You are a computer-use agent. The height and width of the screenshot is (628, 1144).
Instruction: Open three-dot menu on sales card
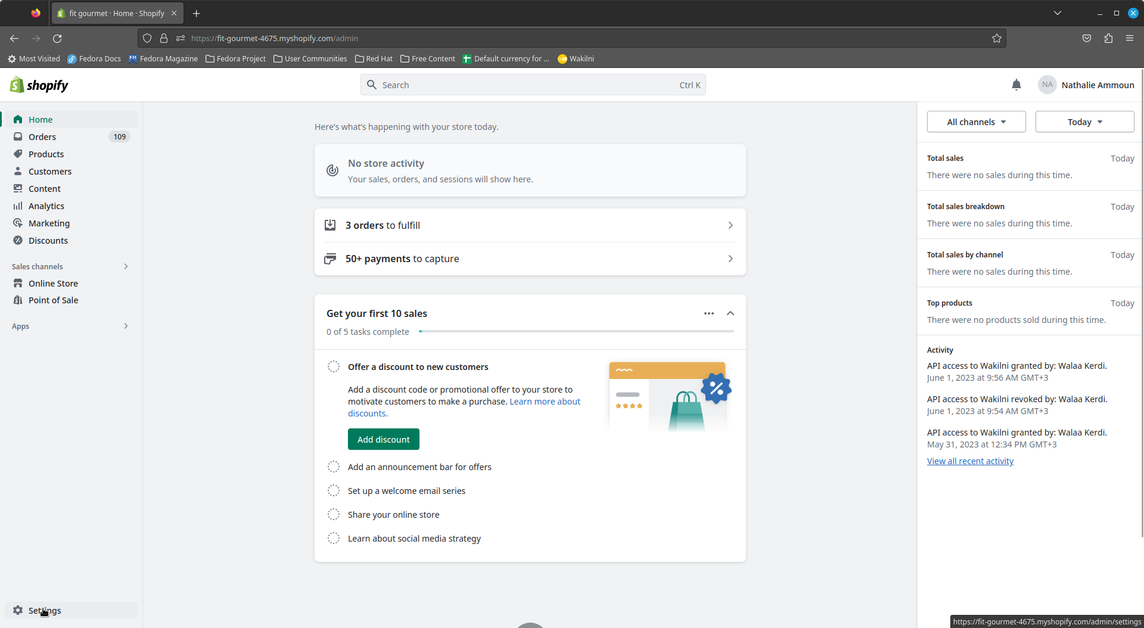tap(708, 313)
